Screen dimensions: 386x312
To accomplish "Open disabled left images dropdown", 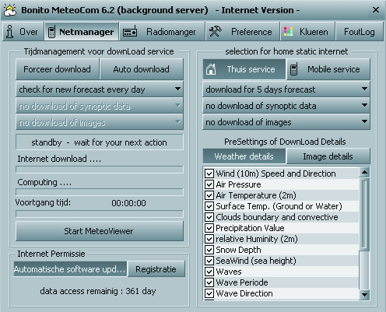I will pyautogui.click(x=100, y=122).
